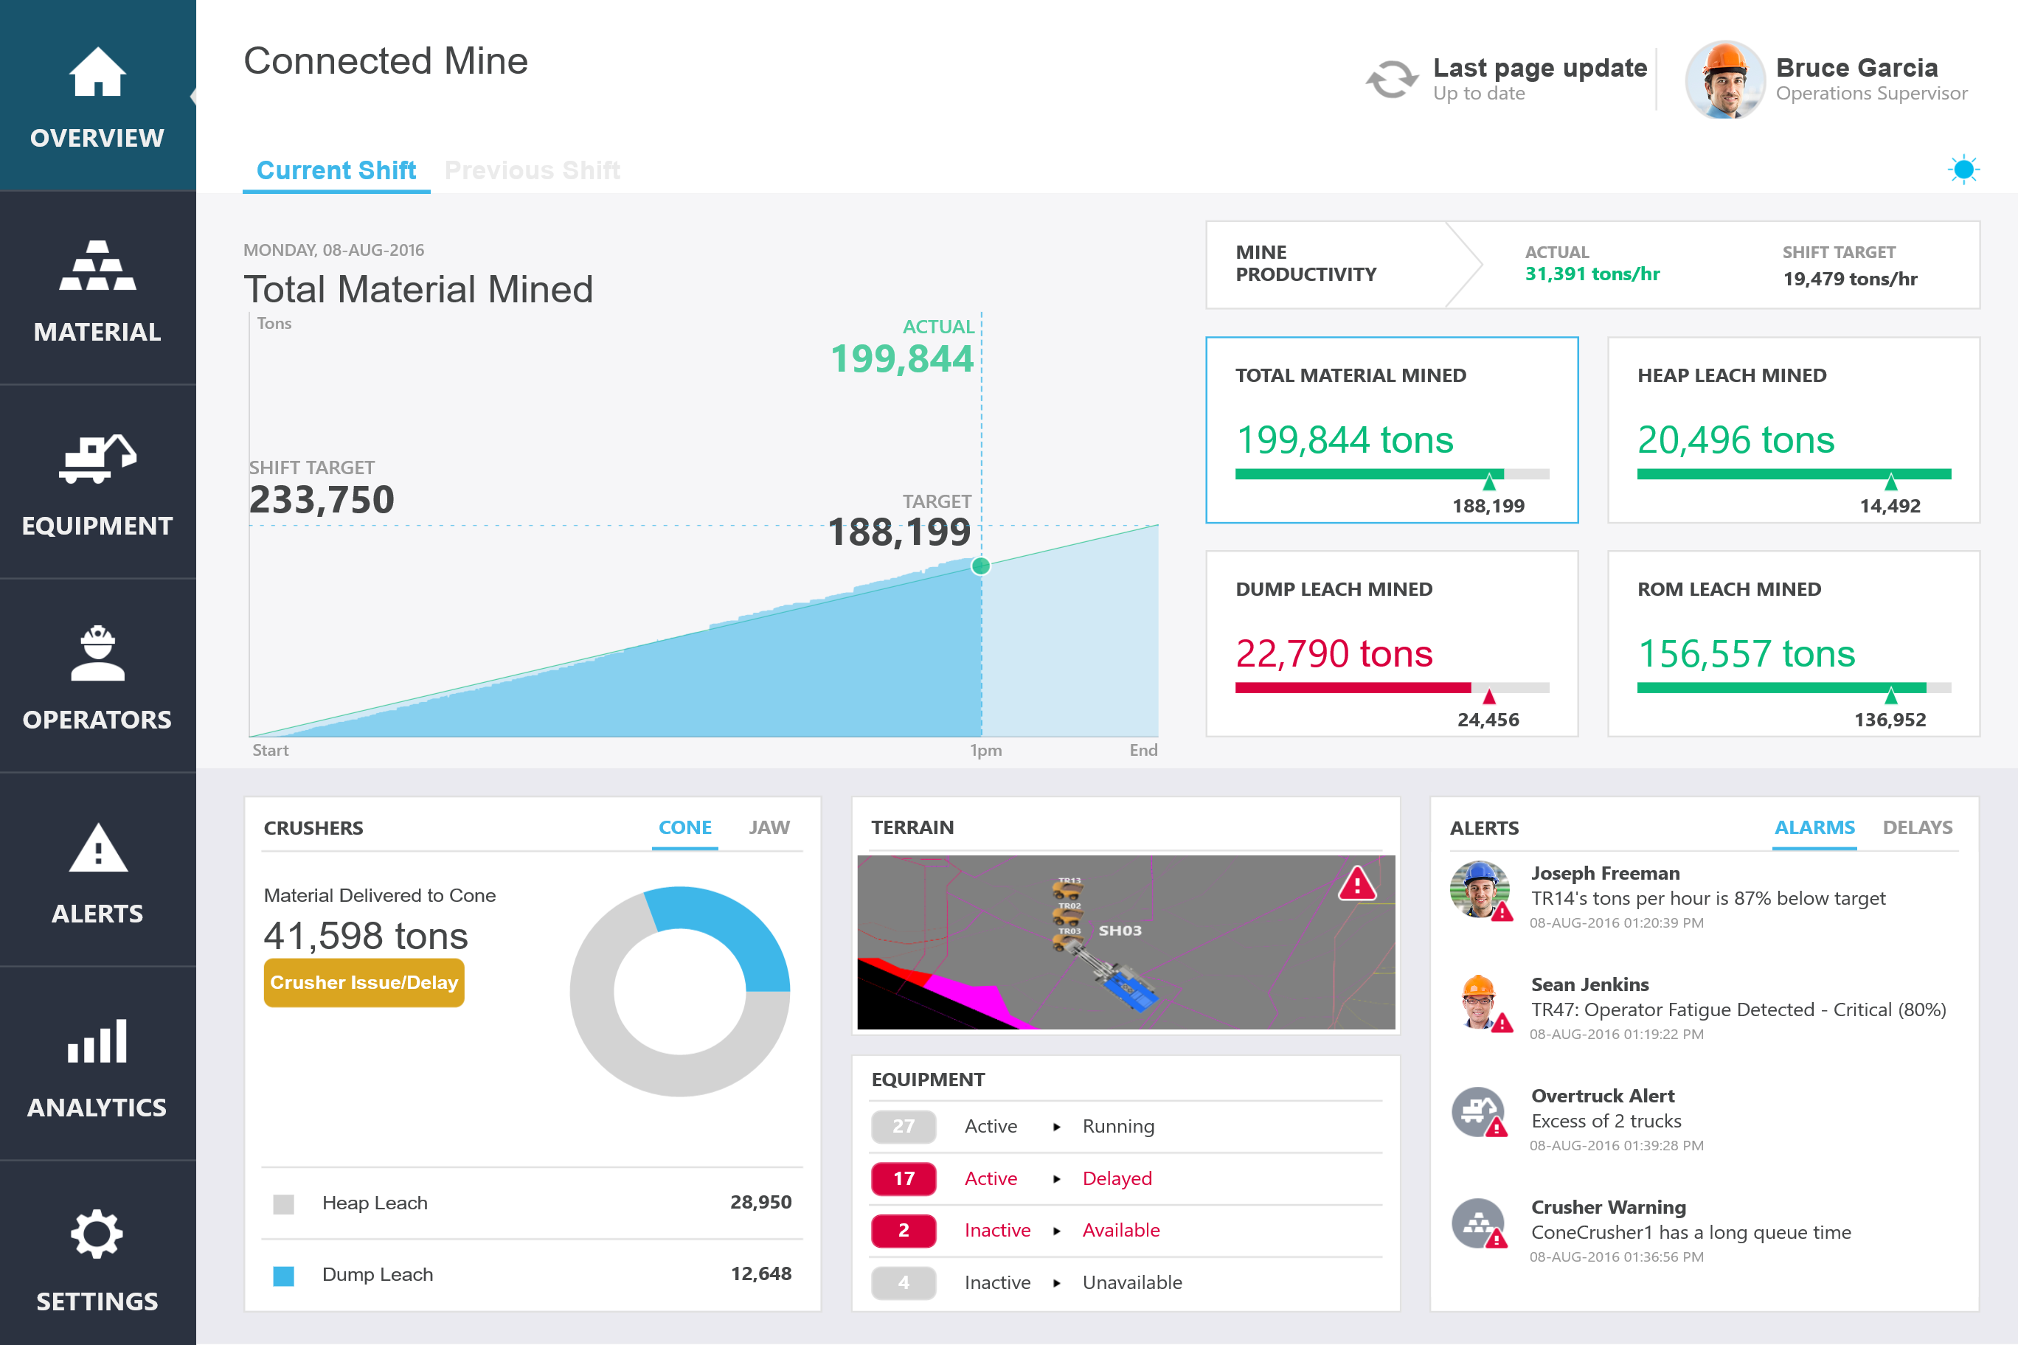Open the Overview home icon
Image resolution: width=2018 pixels, height=1345 pixels.
[x=97, y=72]
